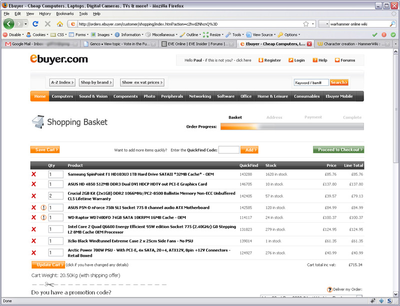This screenshot has height=306, width=400.
Task: Delete Crucial 2GB Kit memory line
Action: click(33, 196)
